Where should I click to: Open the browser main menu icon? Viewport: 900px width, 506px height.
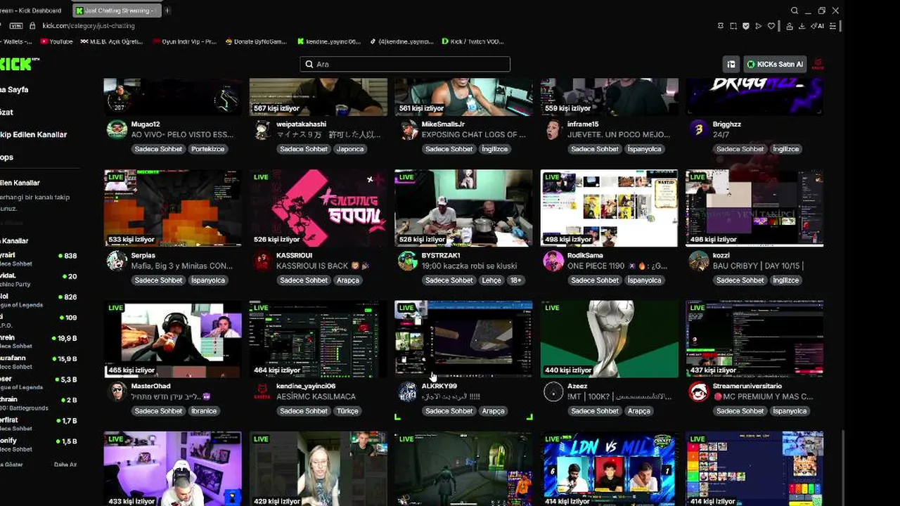pos(833,26)
